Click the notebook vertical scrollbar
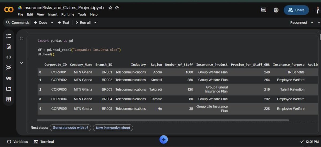 [x=320, y=37]
